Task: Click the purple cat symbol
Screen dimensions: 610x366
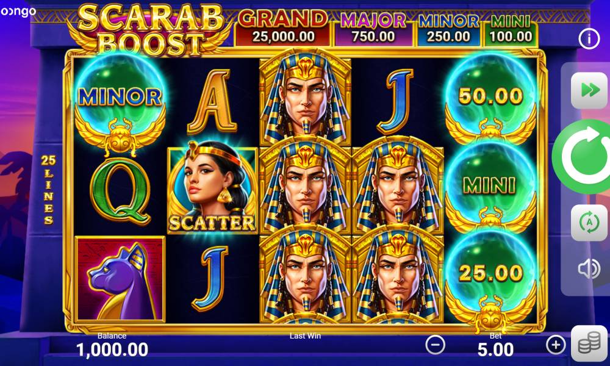Action: 120,278
